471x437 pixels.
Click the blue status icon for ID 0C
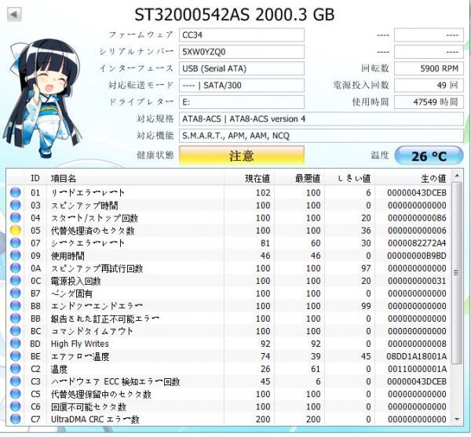[x=16, y=281]
